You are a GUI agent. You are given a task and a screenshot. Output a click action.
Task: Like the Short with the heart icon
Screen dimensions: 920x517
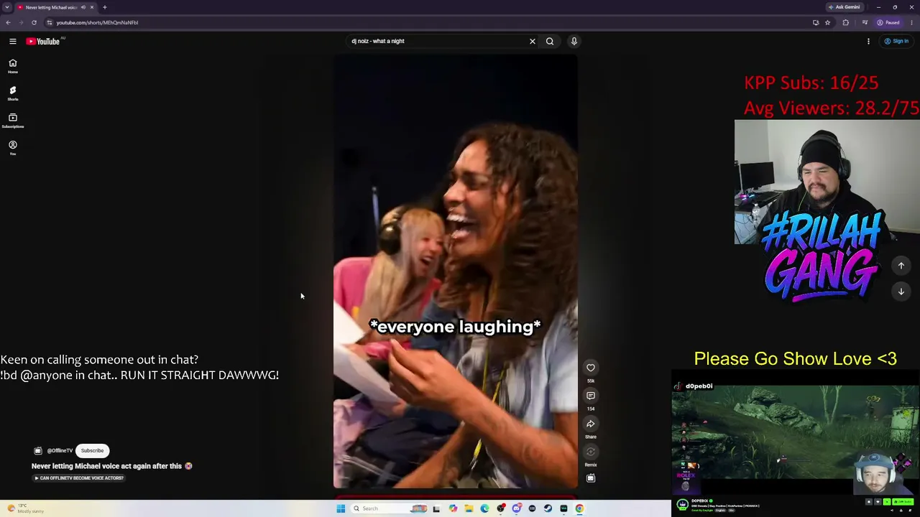point(591,368)
